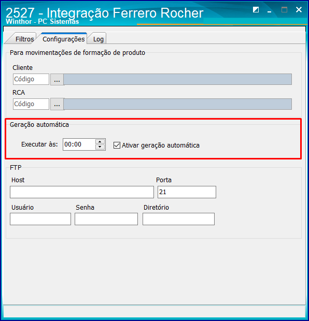The image size is (309, 321).
Task: Increase Executar às time with up arrow
Action: (x=100, y=142)
